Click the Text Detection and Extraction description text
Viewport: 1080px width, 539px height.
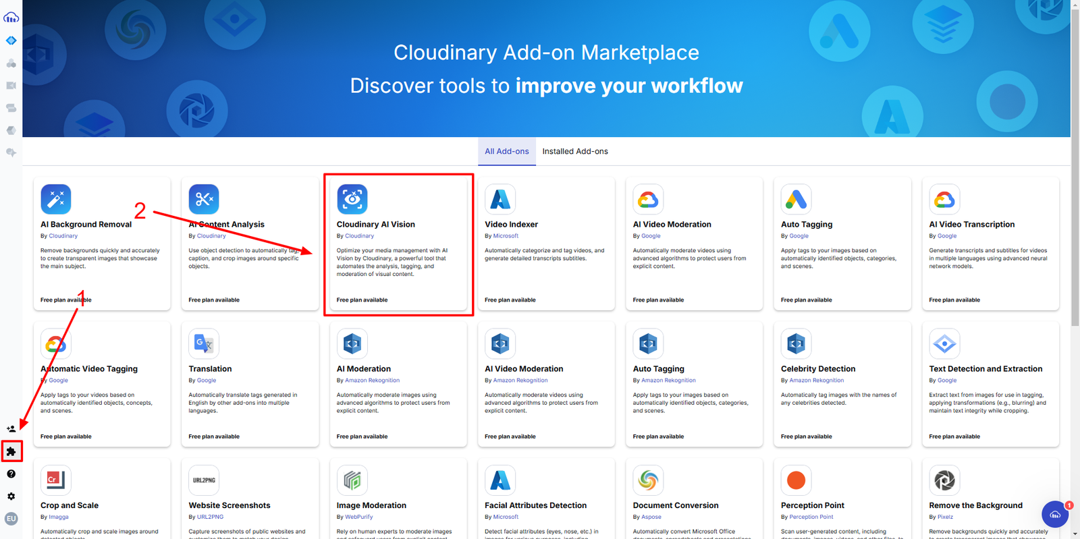(988, 403)
